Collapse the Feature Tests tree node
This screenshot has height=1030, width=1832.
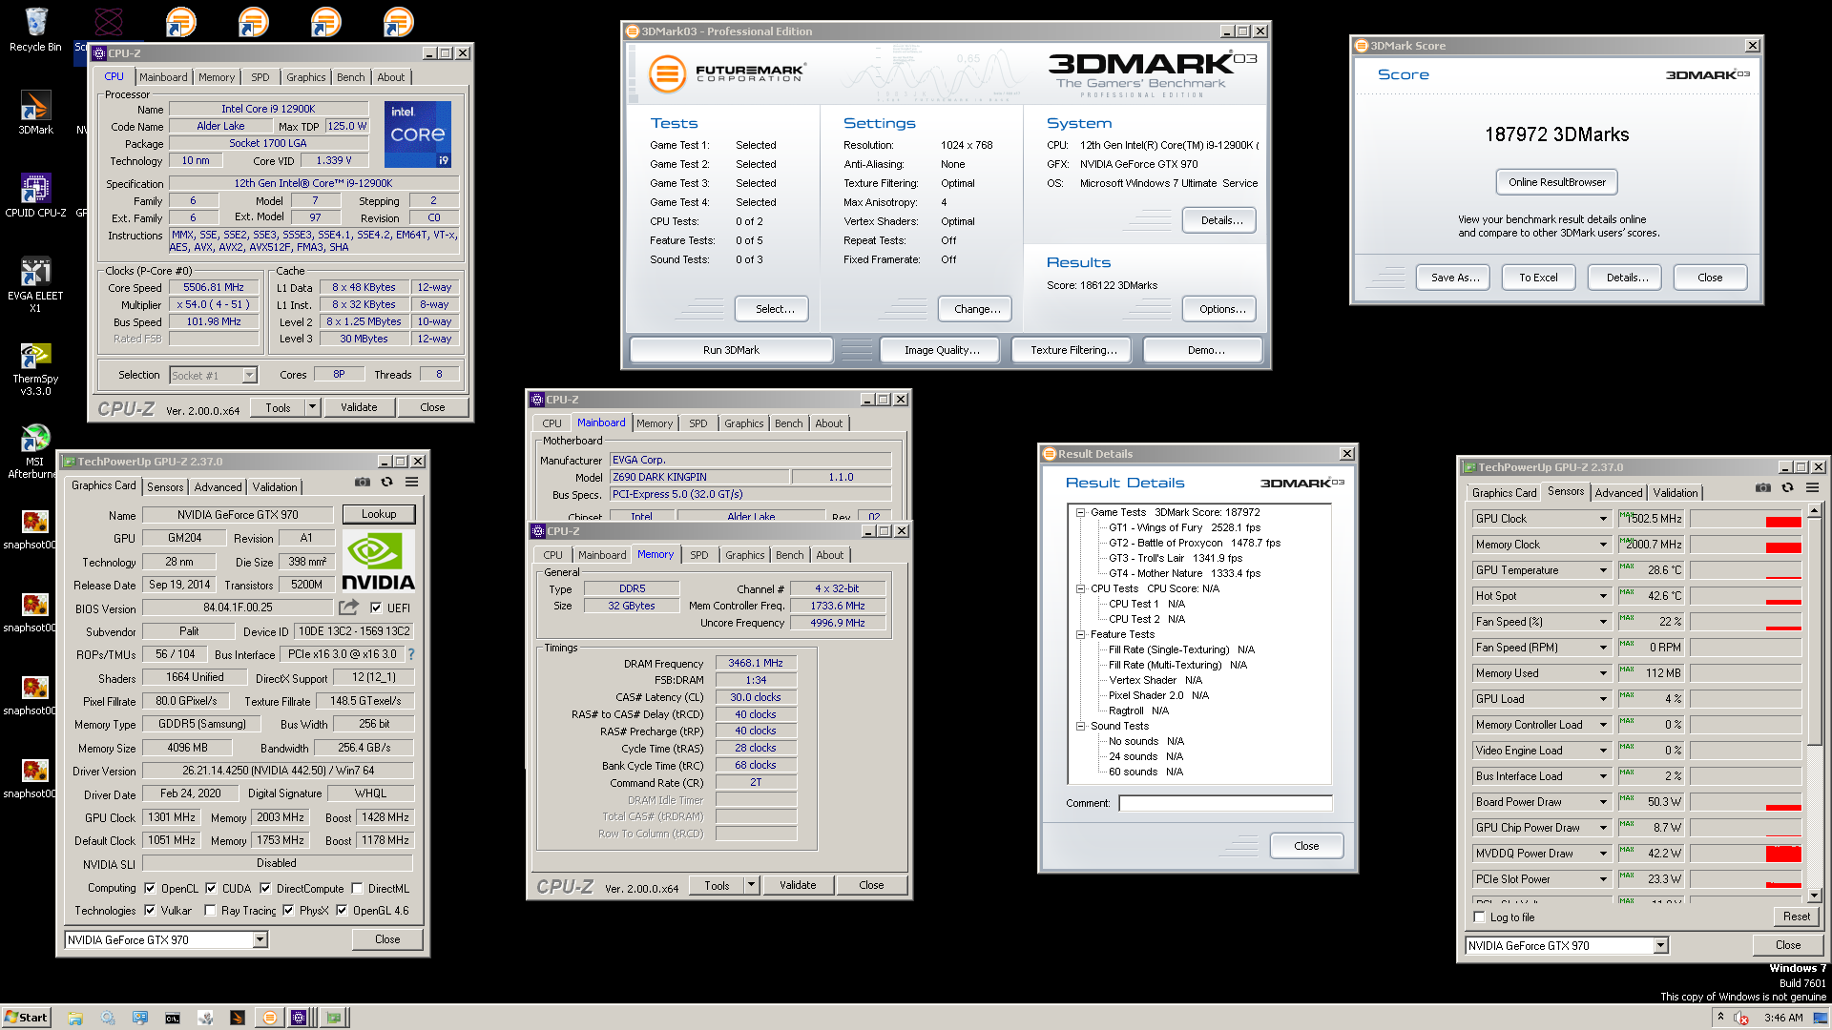click(x=1081, y=634)
